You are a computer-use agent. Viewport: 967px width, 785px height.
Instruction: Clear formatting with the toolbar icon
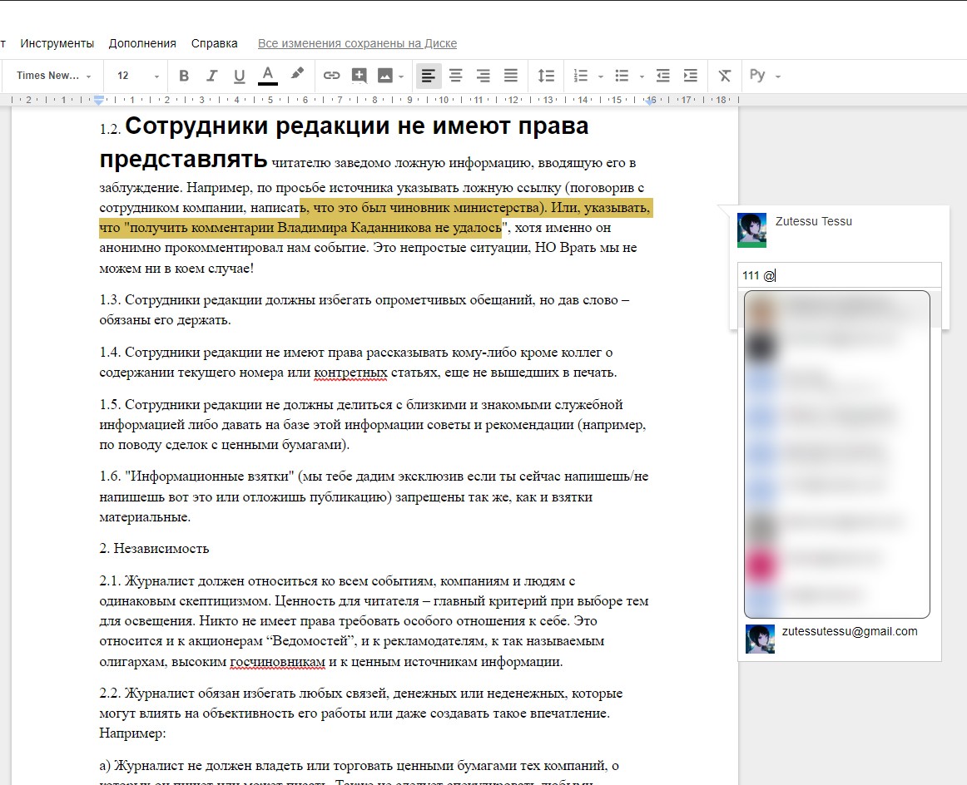tap(725, 76)
